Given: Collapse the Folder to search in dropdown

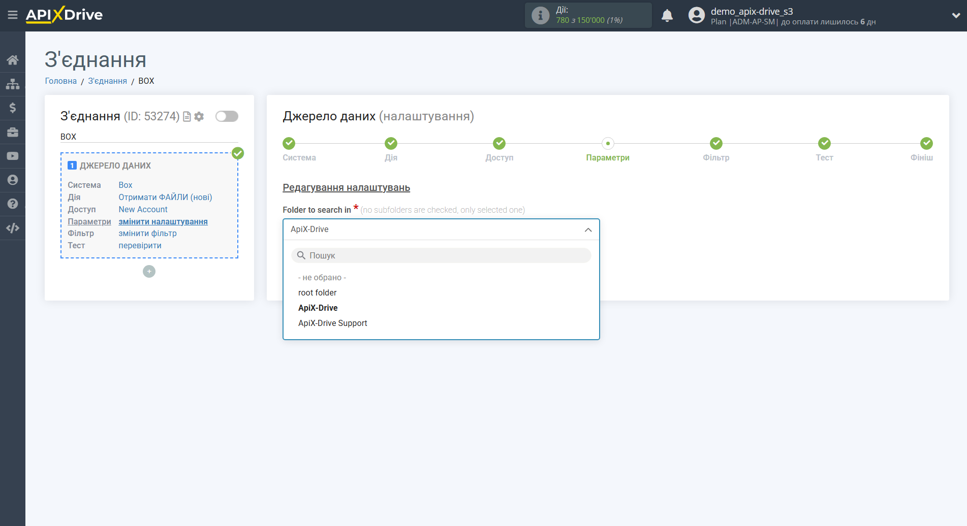Looking at the screenshot, I should pyautogui.click(x=588, y=229).
